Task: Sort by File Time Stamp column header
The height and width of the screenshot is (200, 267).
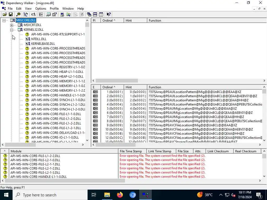Action: (x=132, y=151)
